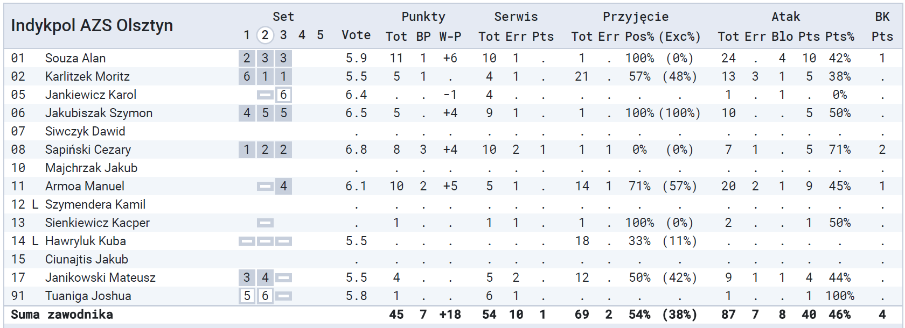The image size is (905, 328).
Task: Click Armoa Manuel set 3 position box
Action: pos(283,186)
